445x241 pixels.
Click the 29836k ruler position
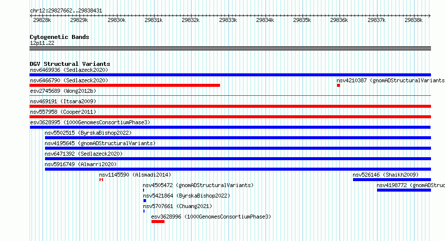point(339,20)
